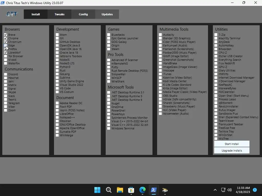Screen dimensions: 262x196
Task: Select Discord for install
Action: click(x=6, y=74)
